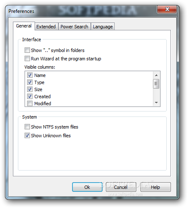Open the Power Search tab

click(74, 27)
